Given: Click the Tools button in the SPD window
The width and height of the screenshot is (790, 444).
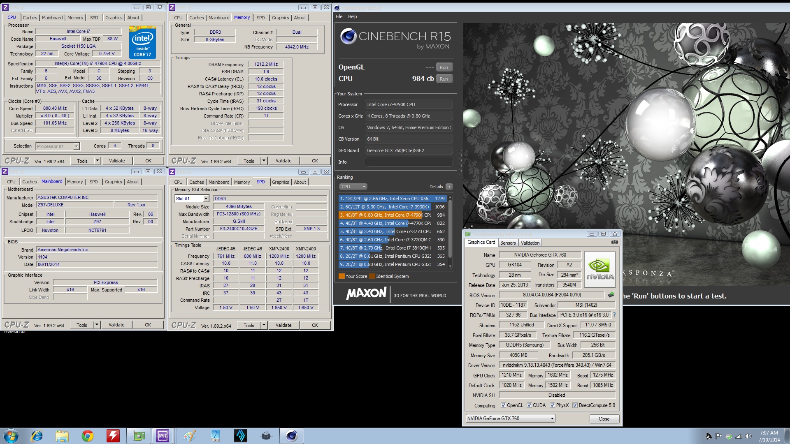Looking at the screenshot, I should point(249,325).
